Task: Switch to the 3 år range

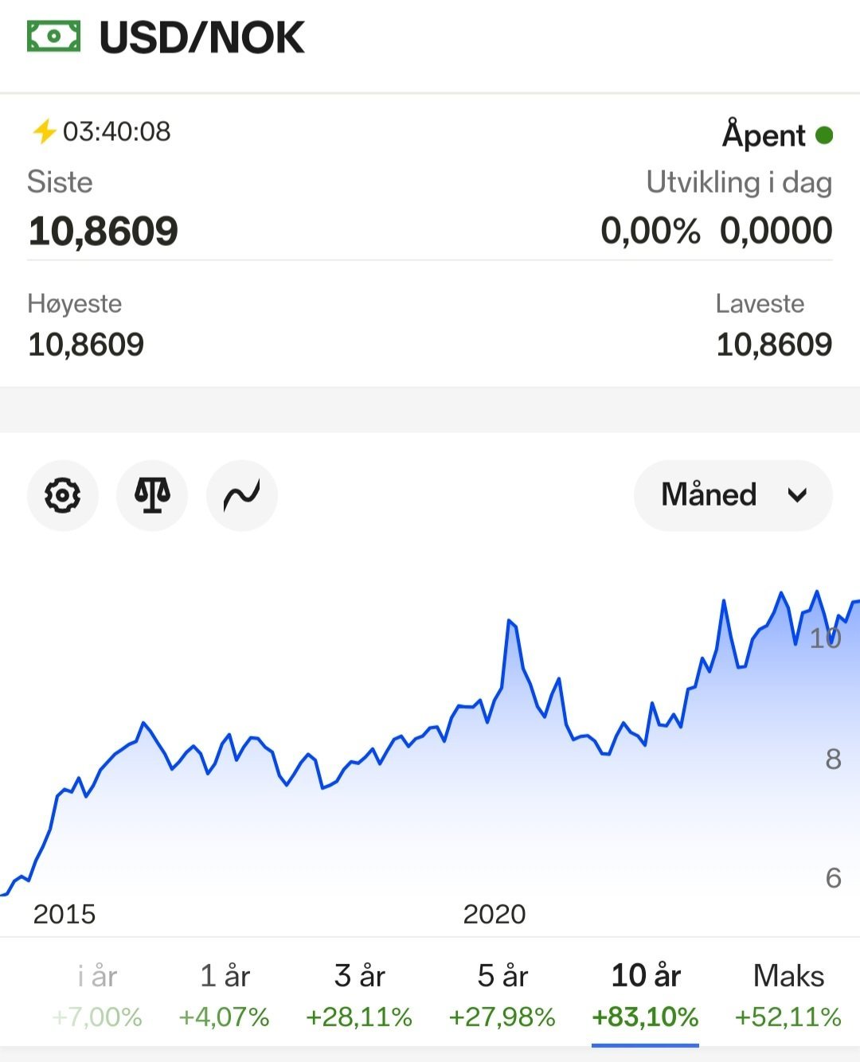Action: click(x=359, y=994)
